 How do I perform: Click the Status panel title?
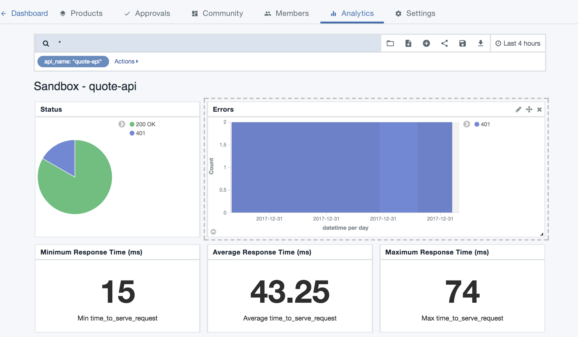[51, 109]
